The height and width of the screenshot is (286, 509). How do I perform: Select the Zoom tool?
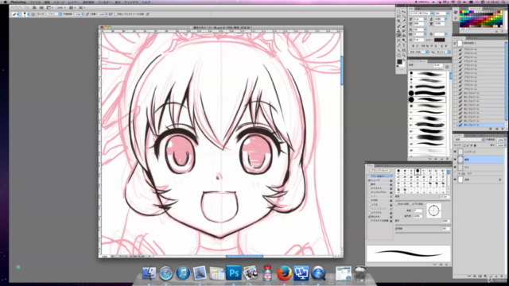point(404,55)
